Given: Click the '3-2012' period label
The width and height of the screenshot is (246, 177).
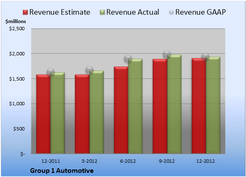Looking at the screenshot, I should [x=90, y=161].
